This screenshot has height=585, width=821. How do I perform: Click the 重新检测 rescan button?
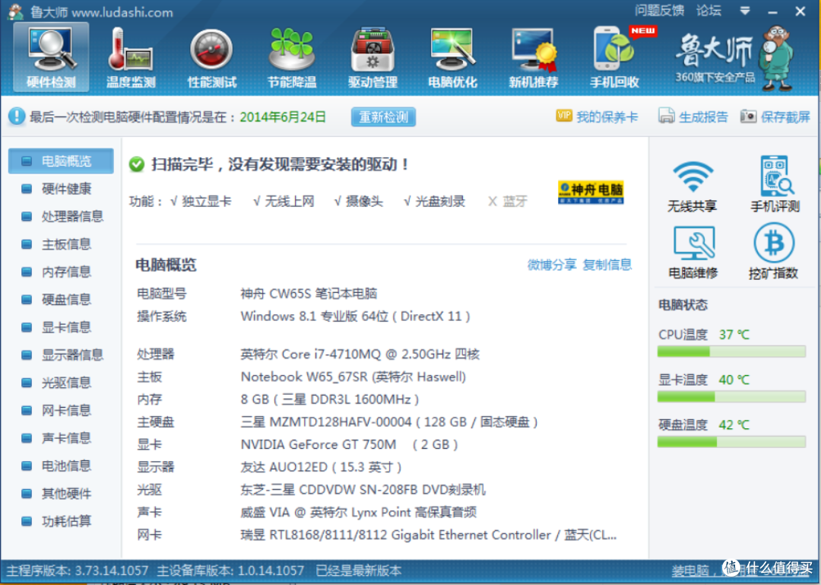[x=383, y=117]
